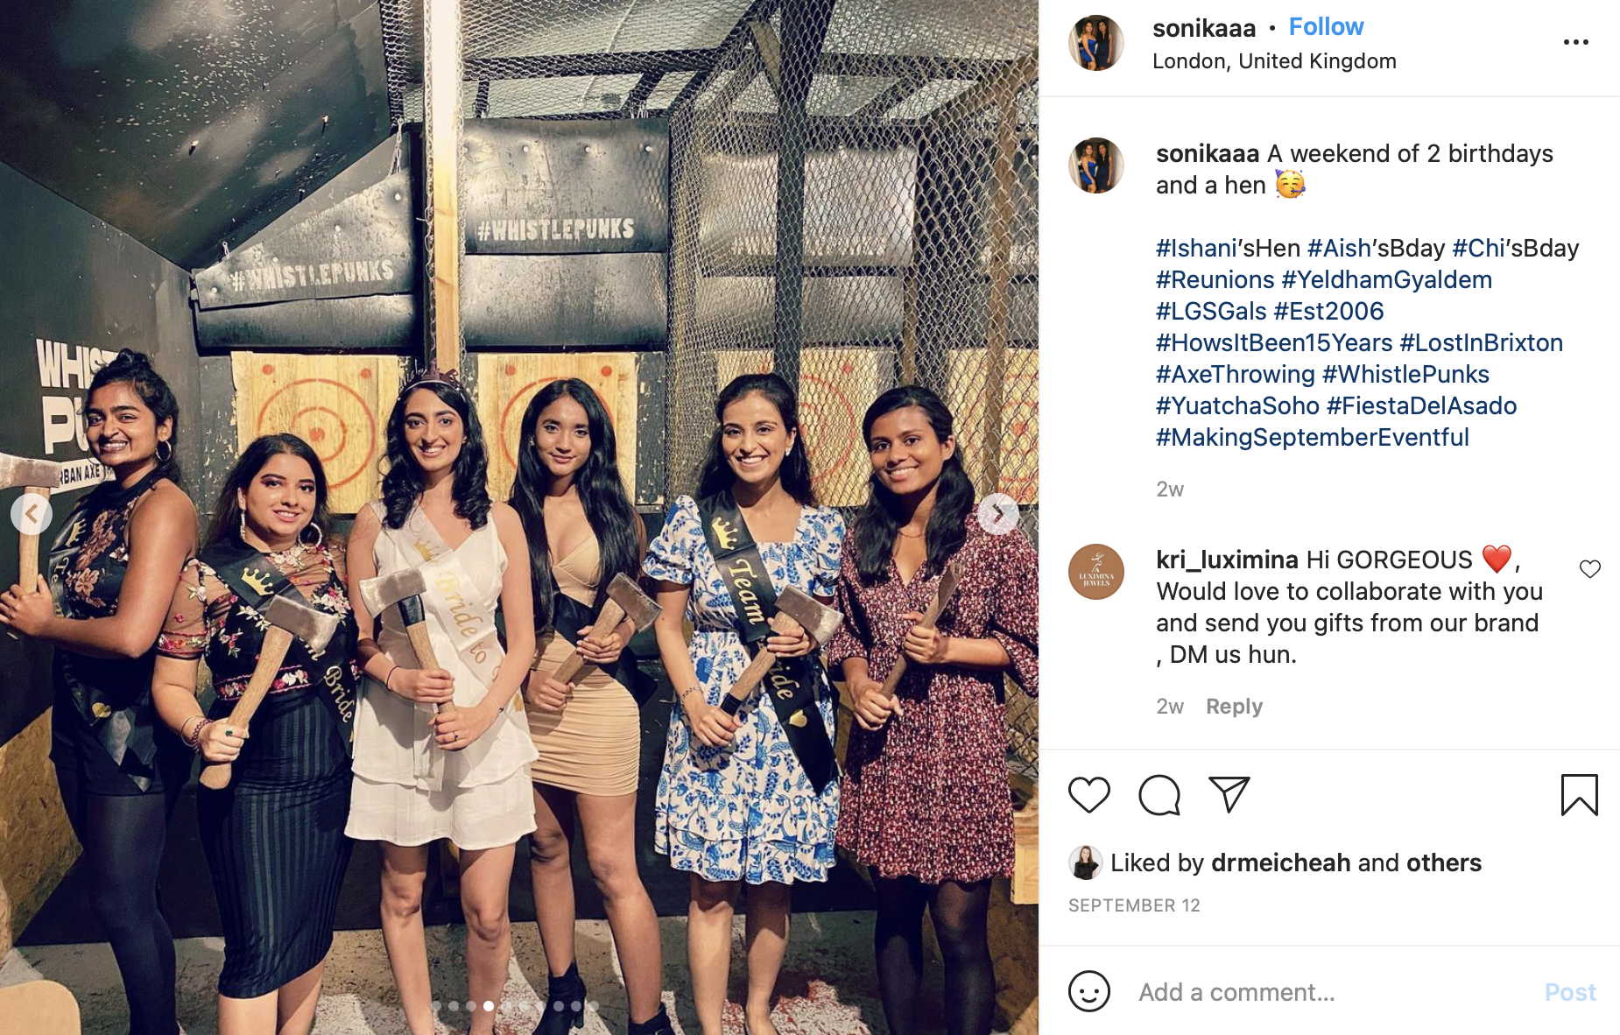Open the #WhistlePunks hashtag
Screen dimensions: 1620x1035
(x=1405, y=374)
